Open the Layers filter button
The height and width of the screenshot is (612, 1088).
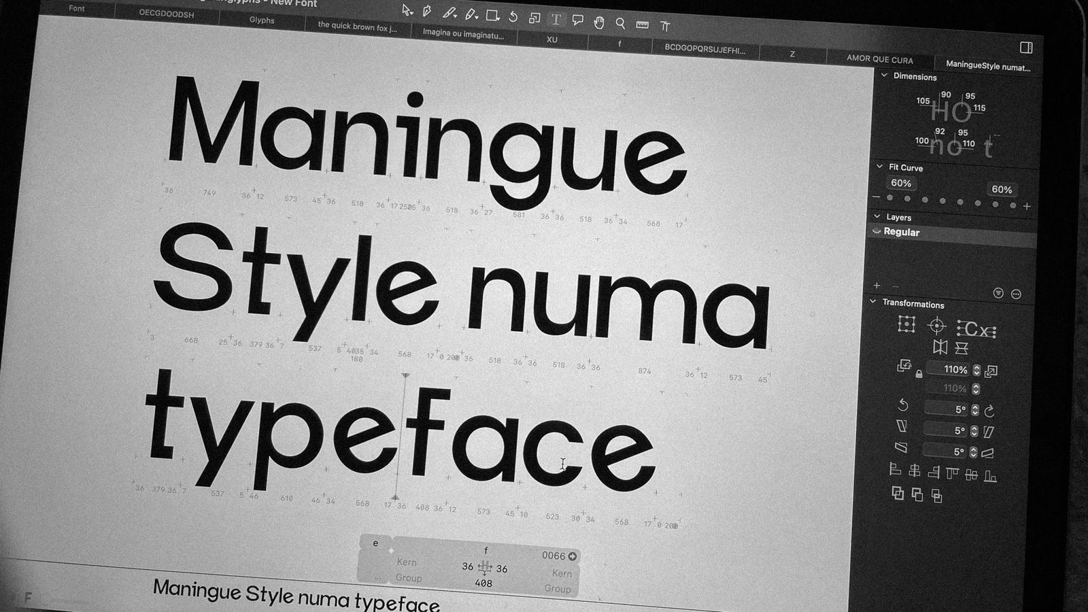[x=998, y=293]
